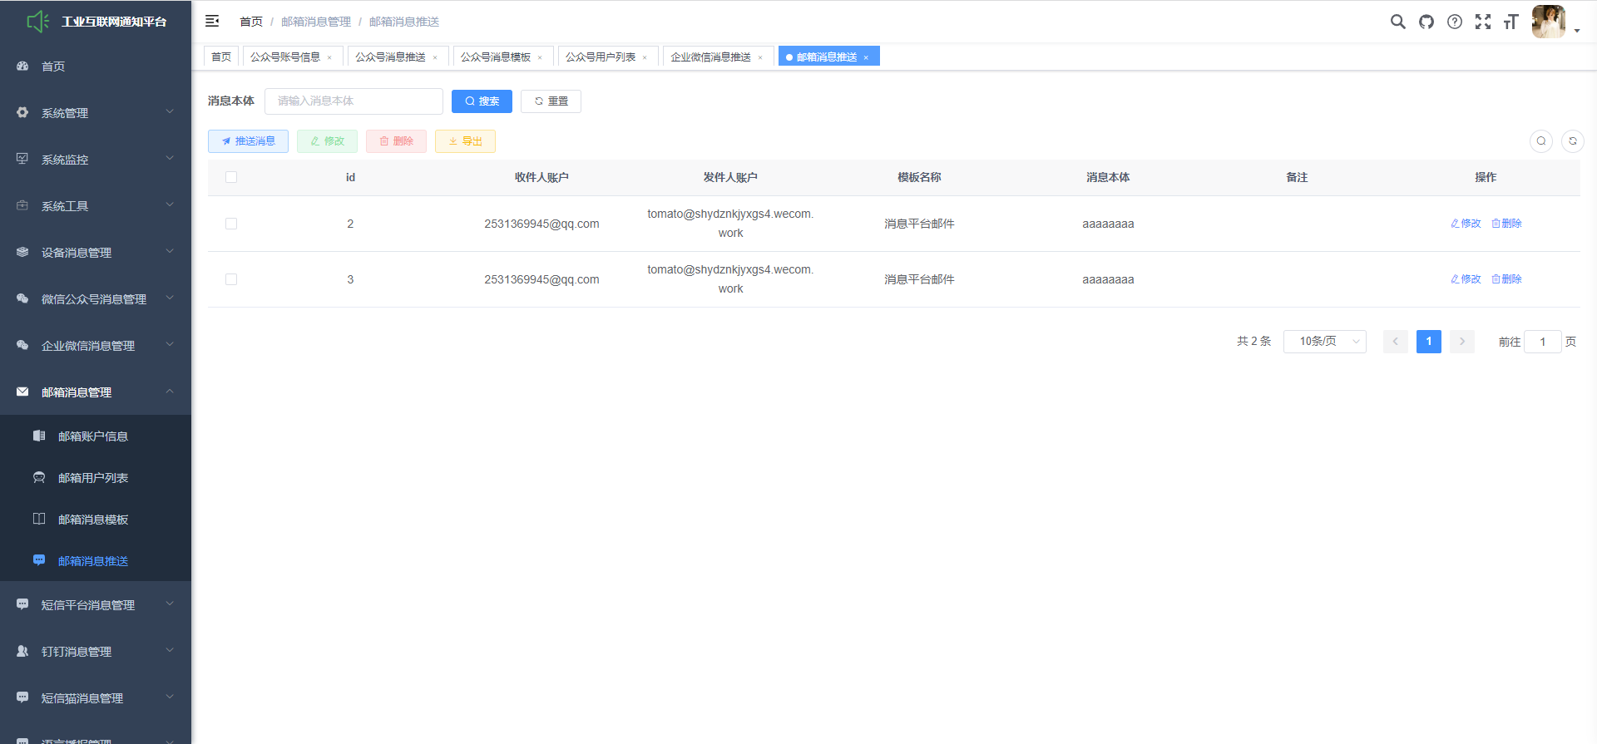Click the 钉钉消息管理 user icon

[22, 651]
